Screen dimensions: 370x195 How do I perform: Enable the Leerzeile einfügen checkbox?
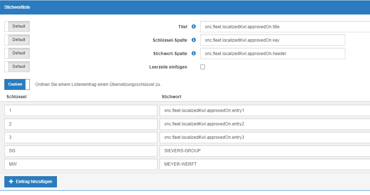click(x=203, y=67)
